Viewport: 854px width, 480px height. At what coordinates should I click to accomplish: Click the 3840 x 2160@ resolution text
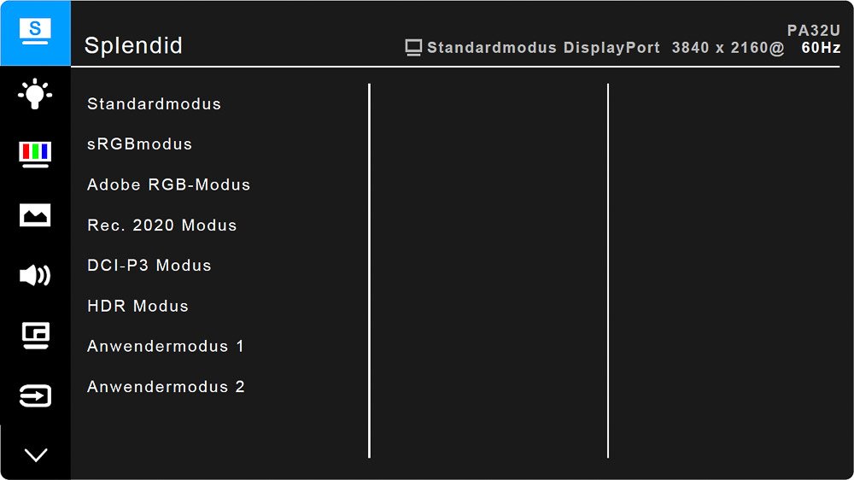click(x=728, y=48)
